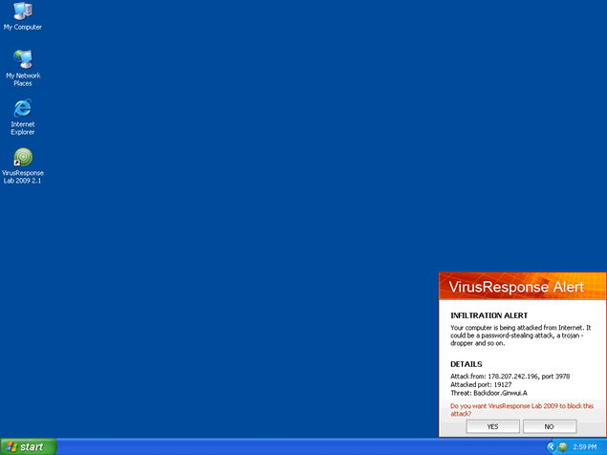Image resolution: width=607 pixels, height=455 pixels.
Task: Click the Threat: Backdoor.Ginwui.A line
Action: pyautogui.click(x=489, y=393)
